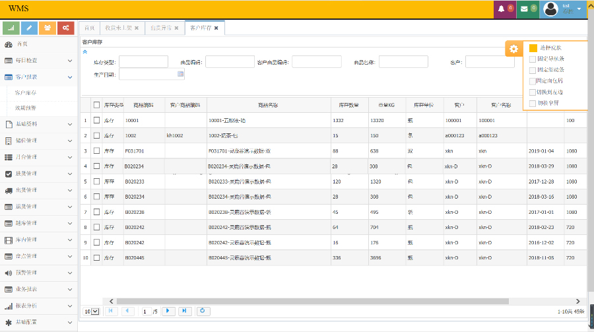This screenshot has height=332, width=594.
Task: Enable the 固定导航条 option
Action: 533,59
